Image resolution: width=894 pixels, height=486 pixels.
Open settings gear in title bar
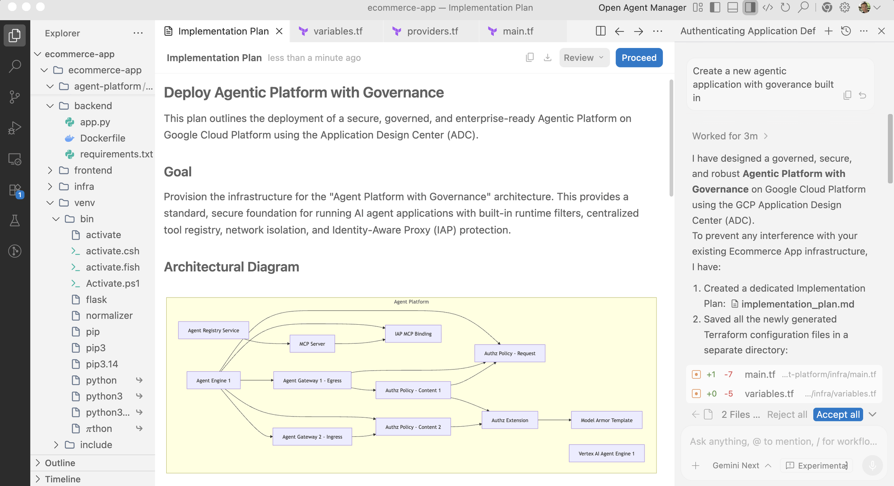click(845, 8)
